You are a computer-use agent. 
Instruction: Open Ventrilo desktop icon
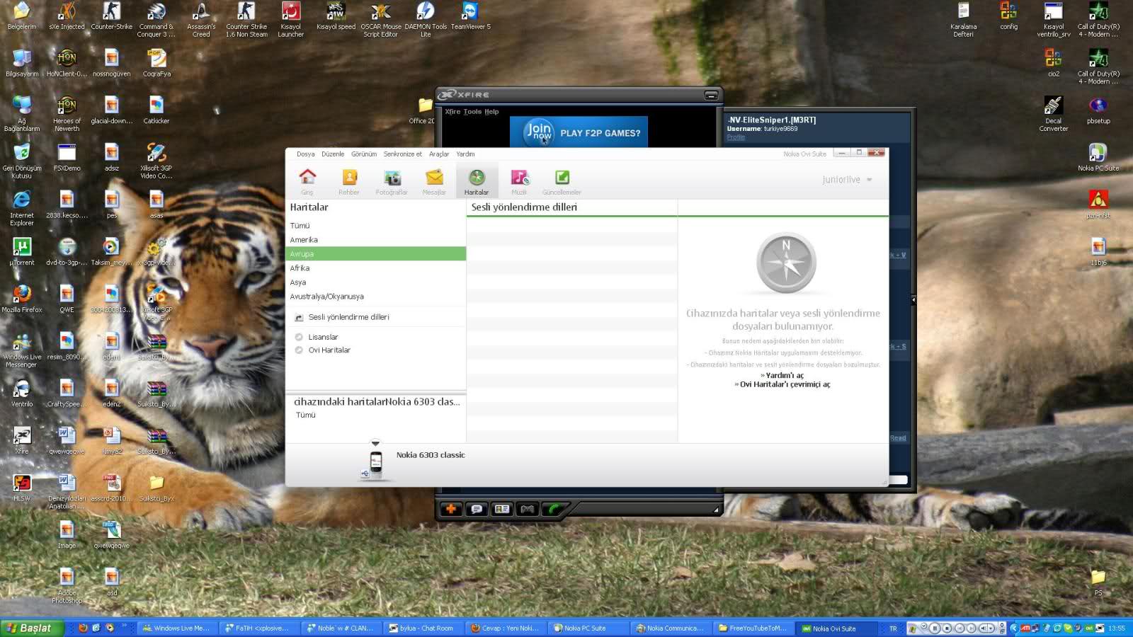click(x=22, y=393)
